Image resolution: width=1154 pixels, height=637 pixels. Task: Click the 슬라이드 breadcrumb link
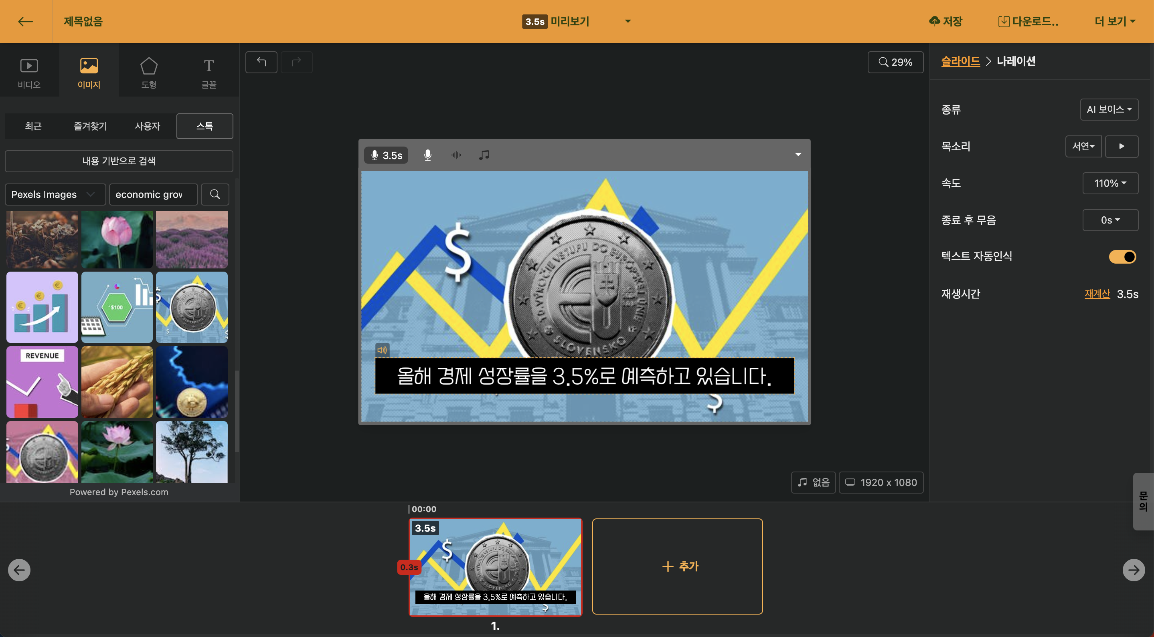point(960,61)
